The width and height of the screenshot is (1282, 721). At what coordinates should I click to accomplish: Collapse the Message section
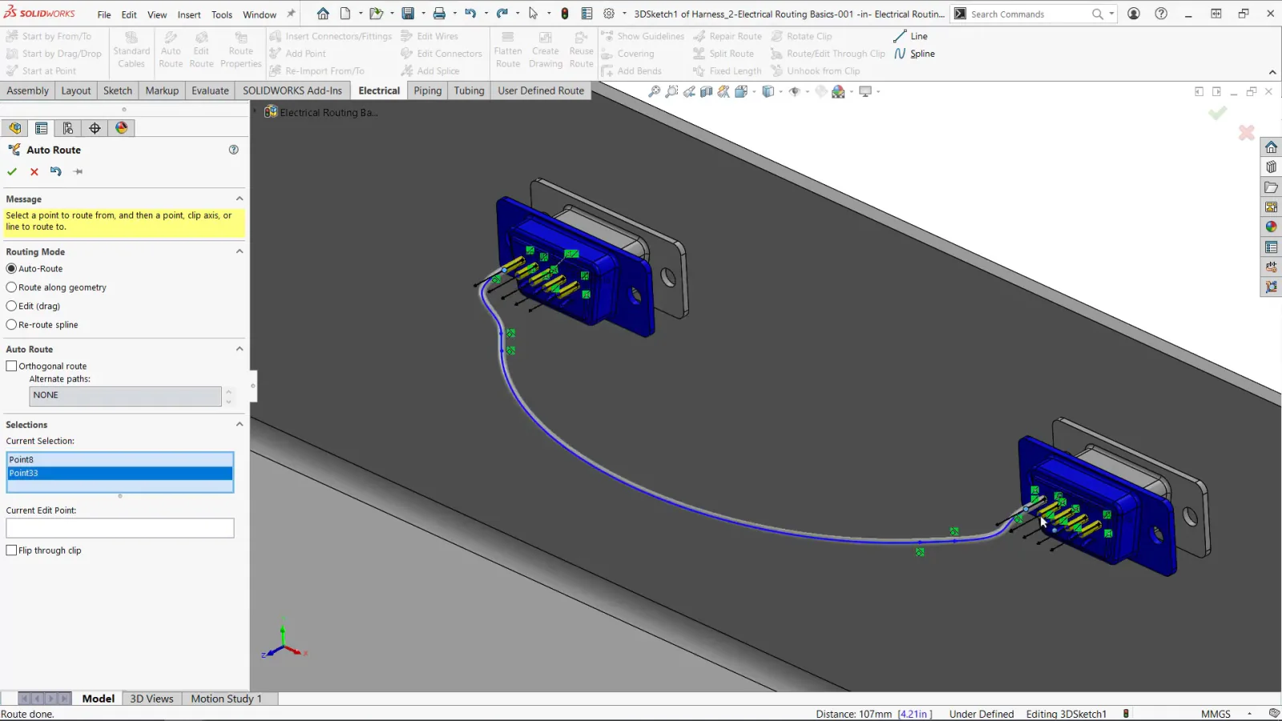click(x=239, y=199)
